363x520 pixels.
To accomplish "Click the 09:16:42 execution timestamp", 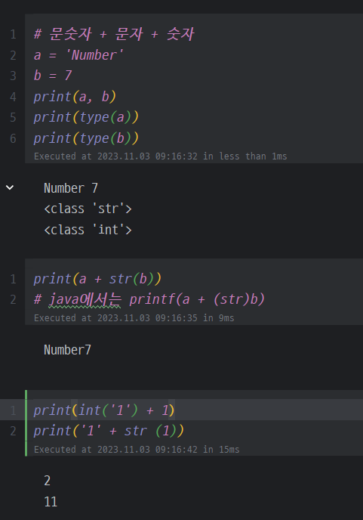I will 137,450.
